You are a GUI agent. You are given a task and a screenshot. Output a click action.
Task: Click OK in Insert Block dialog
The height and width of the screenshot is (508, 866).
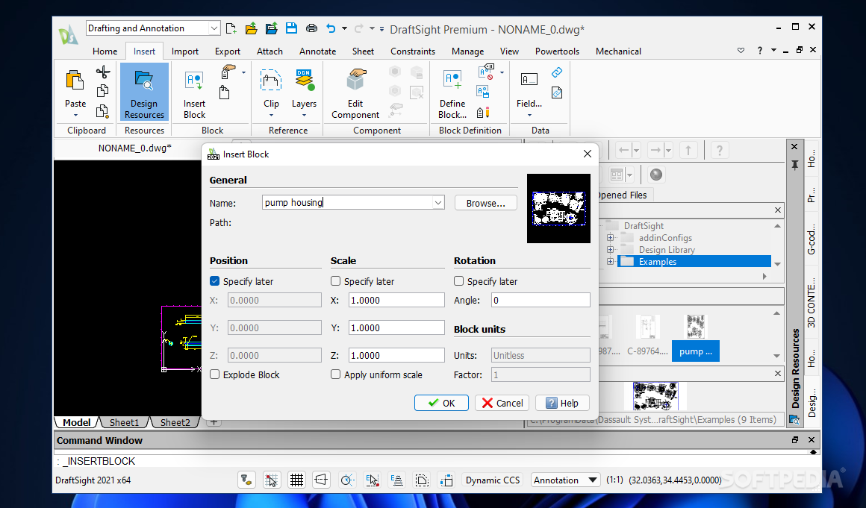coord(441,403)
